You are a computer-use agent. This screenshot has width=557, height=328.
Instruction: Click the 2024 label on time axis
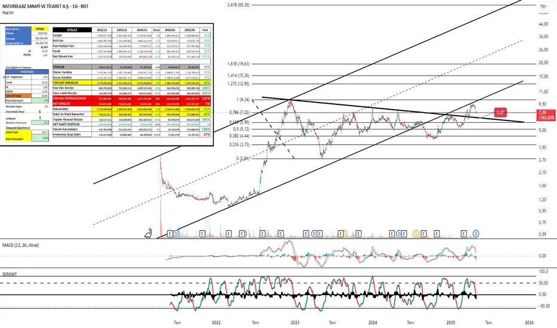pos(373,323)
